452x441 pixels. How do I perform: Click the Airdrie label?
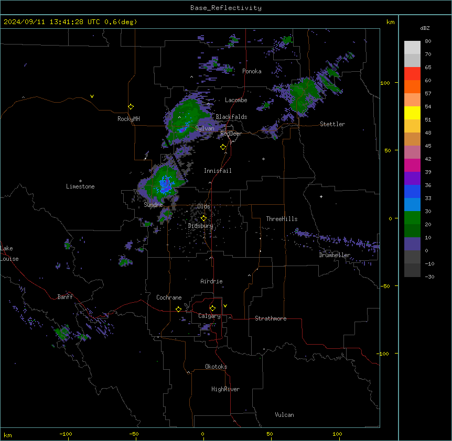pos(212,281)
